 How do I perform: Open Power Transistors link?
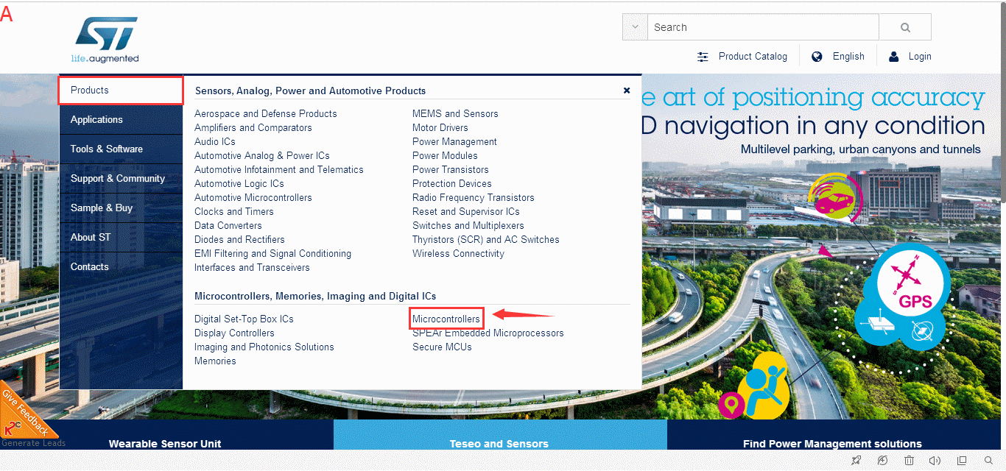click(x=451, y=170)
